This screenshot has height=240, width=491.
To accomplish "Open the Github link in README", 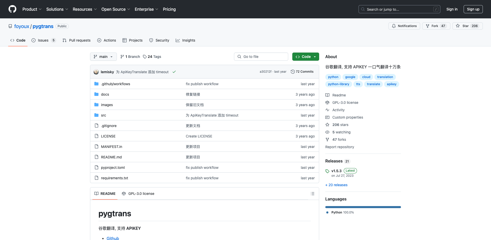I will tap(113, 238).
